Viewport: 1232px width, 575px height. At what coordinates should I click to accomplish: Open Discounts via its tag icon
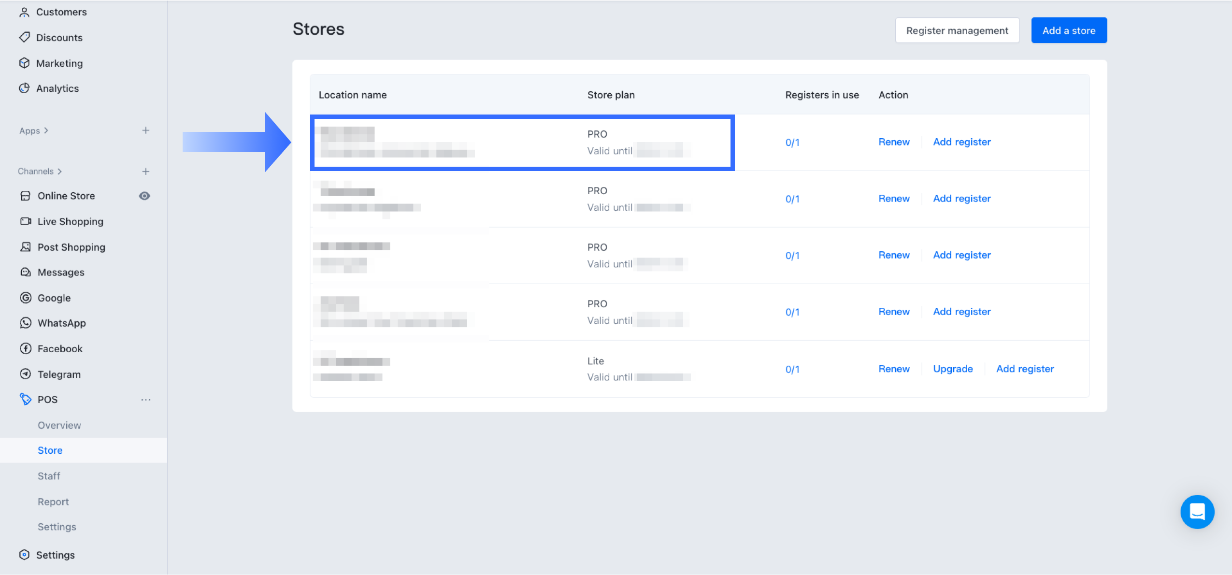pos(24,37)
